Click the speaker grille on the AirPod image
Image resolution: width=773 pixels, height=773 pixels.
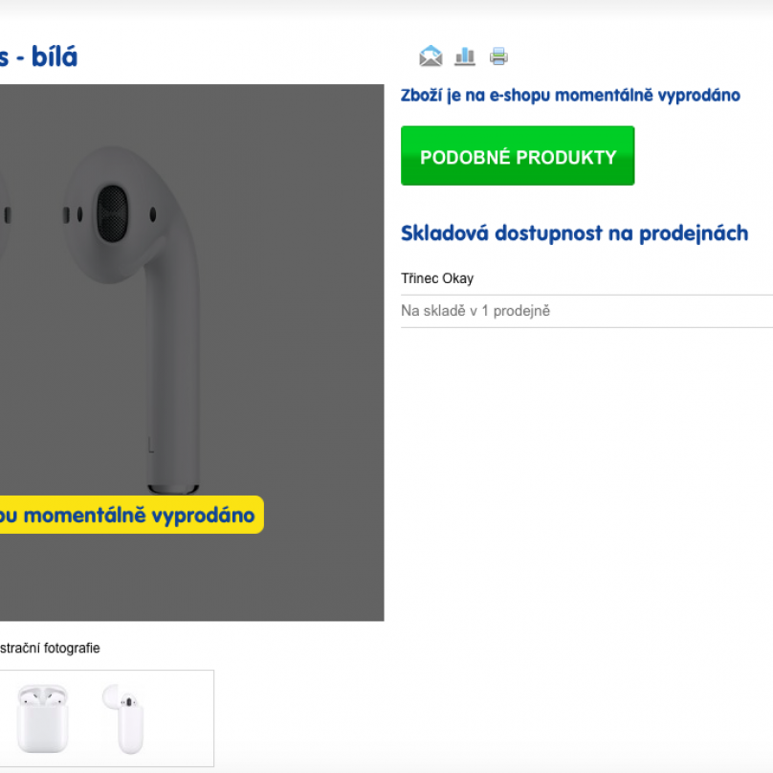112,213
